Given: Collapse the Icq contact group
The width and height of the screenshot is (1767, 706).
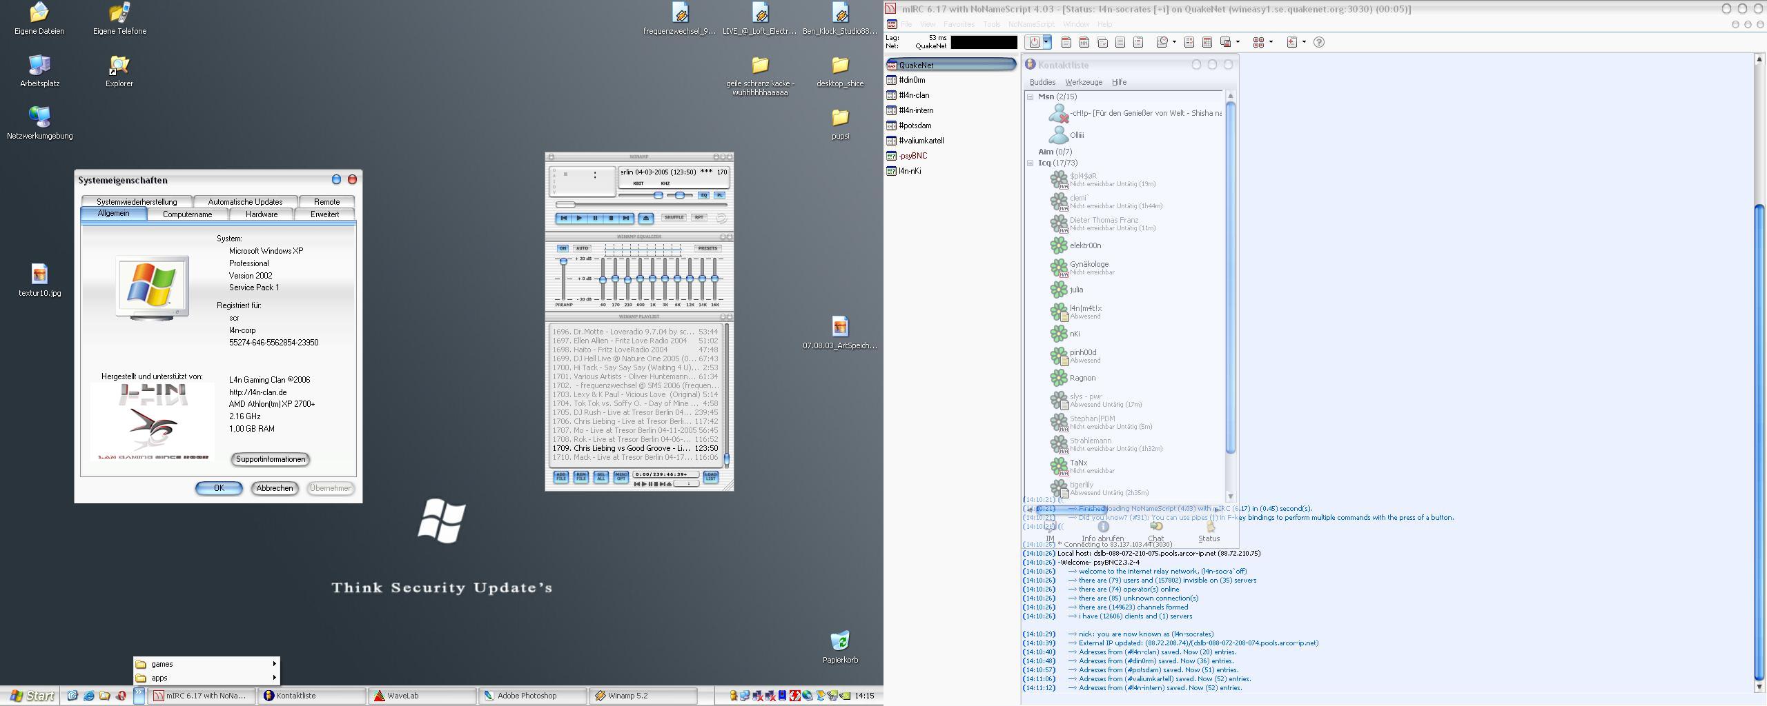Looking at the screenshot, I should pyautogui.click(x=1030, y=163).
